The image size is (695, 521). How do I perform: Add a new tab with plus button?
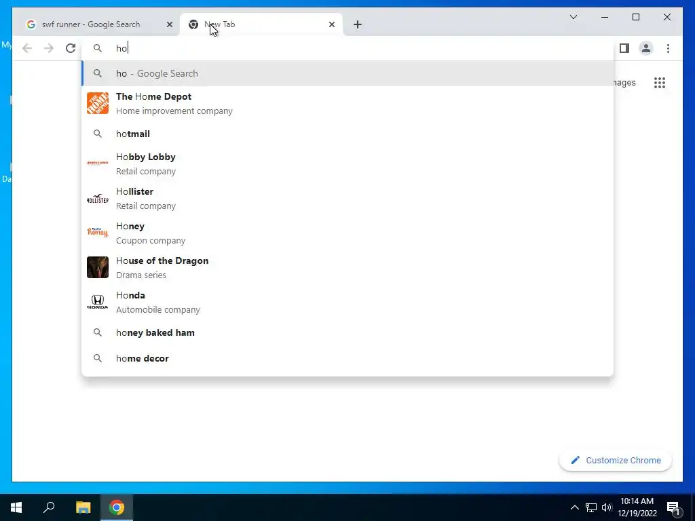(x=358, y=25)
